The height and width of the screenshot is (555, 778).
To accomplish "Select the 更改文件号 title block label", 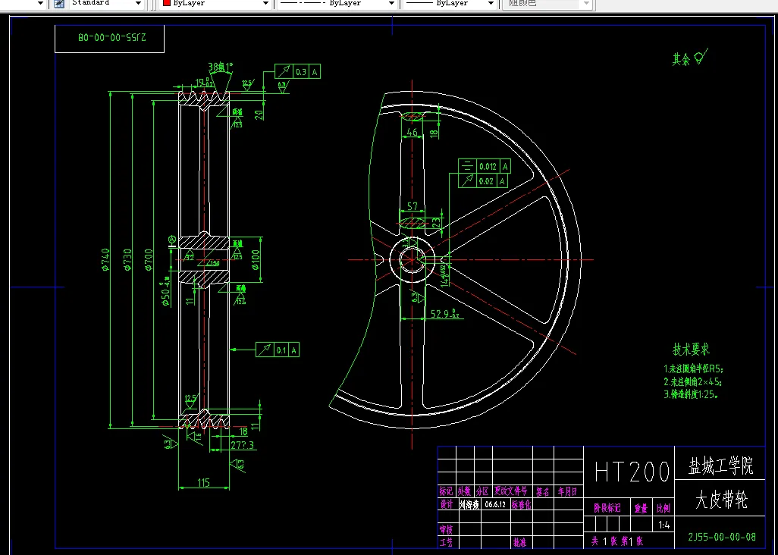I will 510,491.
